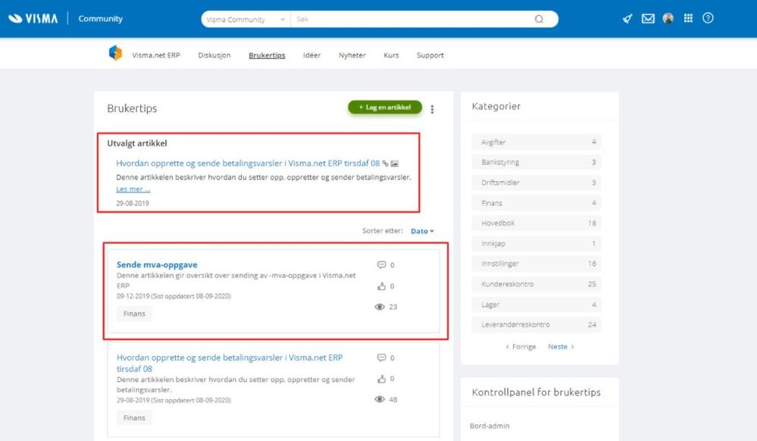Image resolution: width=757 pixels, height=441 pixels.
Task: Open the Visma Community search scope dropdown
Action: click(x=246, y=19)
